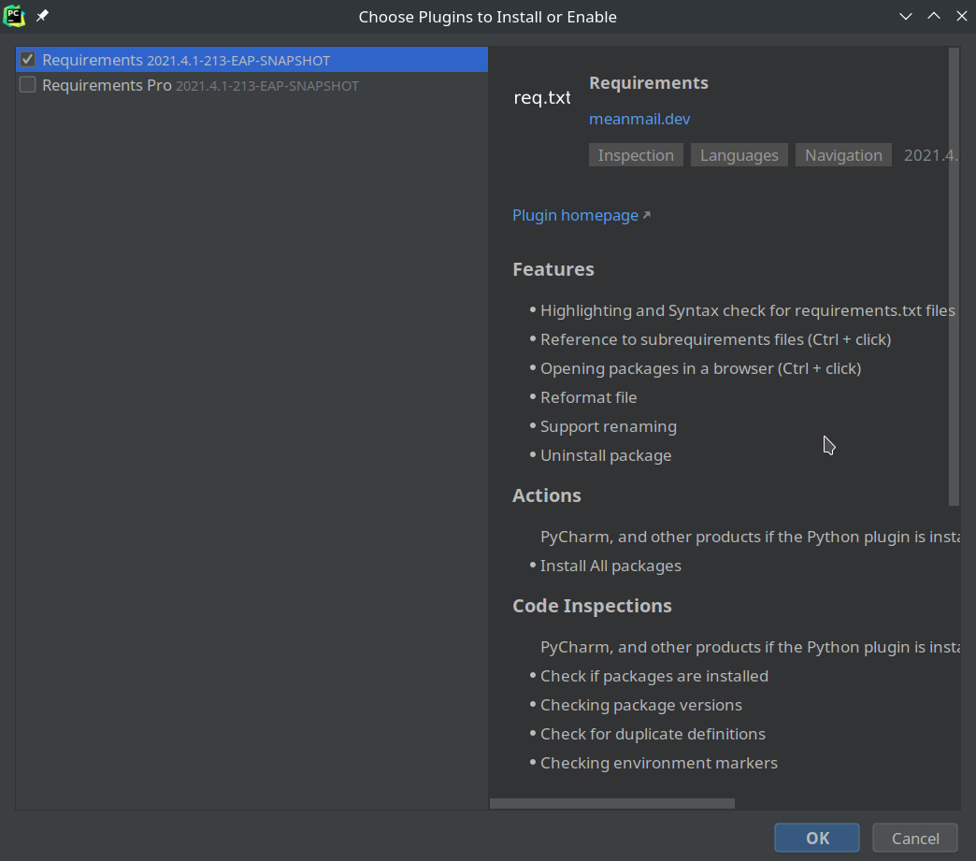Check the Requirements Pro plugin checkbox

[x=27, y=85]
